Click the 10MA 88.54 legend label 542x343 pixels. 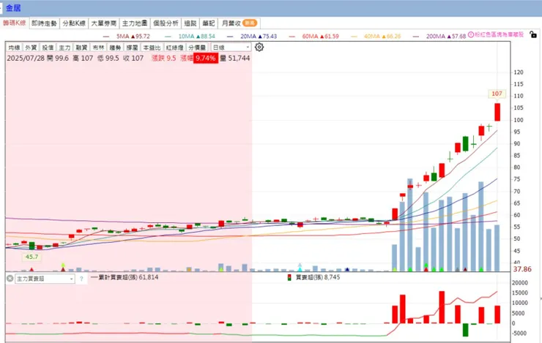point(197,37)
